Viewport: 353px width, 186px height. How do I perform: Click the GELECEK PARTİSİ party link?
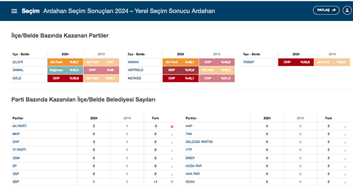coord(199,142)
